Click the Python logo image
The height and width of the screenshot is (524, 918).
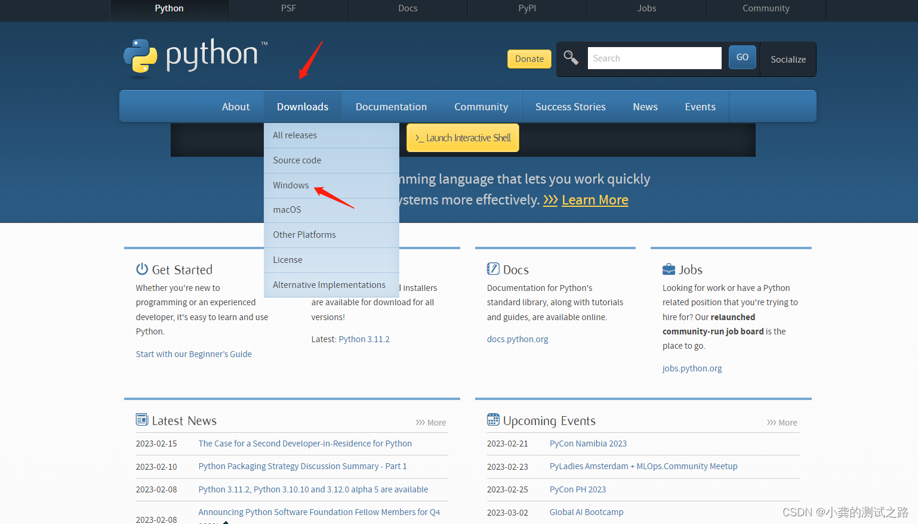(x=195, y=58)
